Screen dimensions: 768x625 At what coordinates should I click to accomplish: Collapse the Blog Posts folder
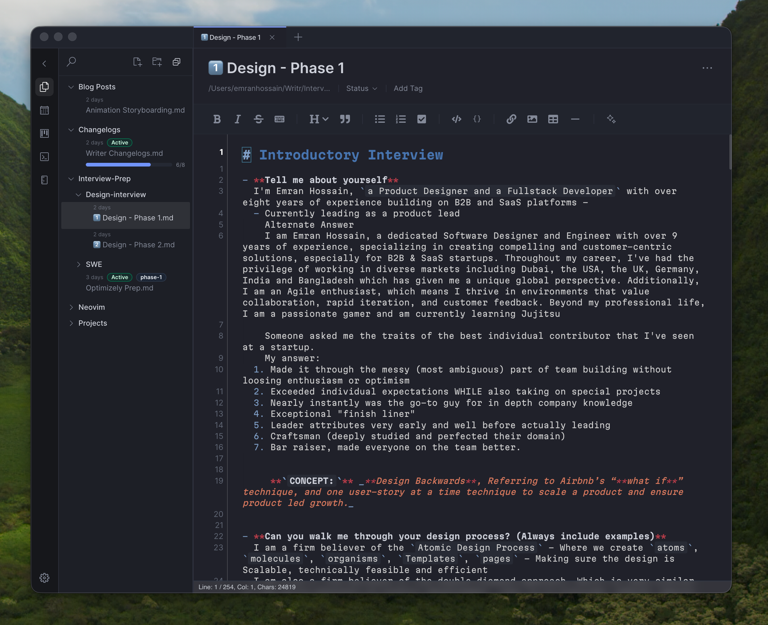[71, 87]
